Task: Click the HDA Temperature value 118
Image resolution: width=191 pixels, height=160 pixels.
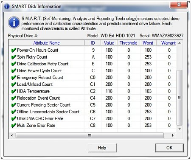Action: tap(109, 91)
